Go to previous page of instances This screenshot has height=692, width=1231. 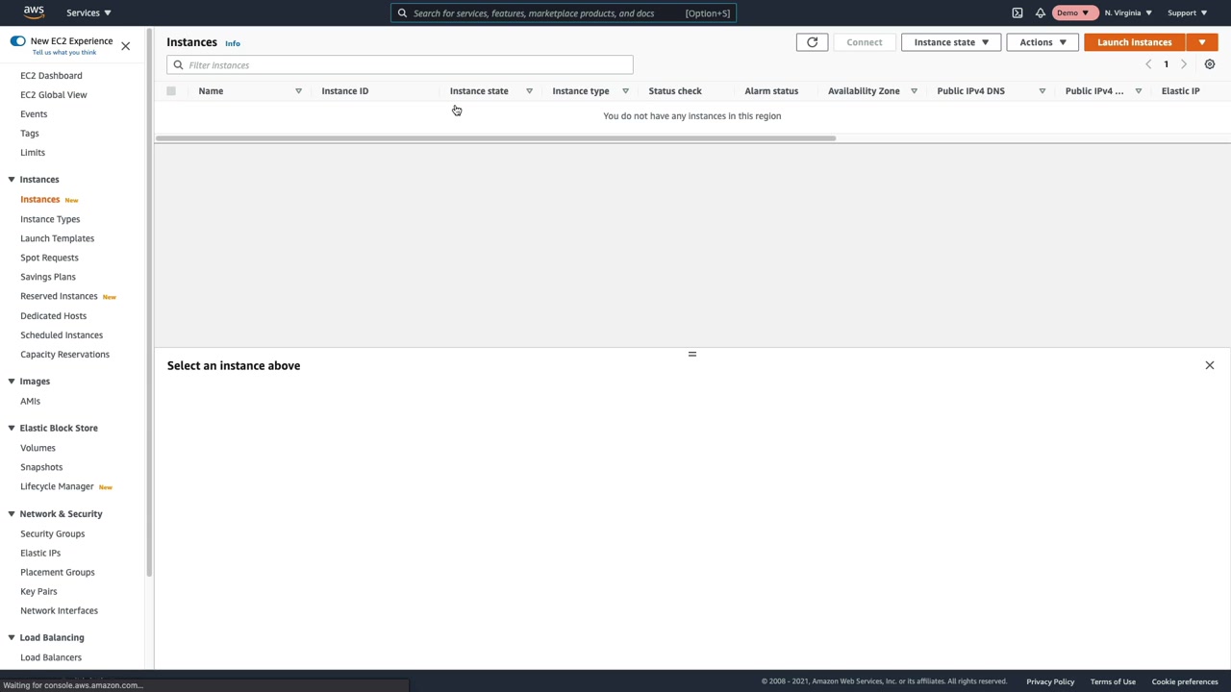coord(1148,64)
